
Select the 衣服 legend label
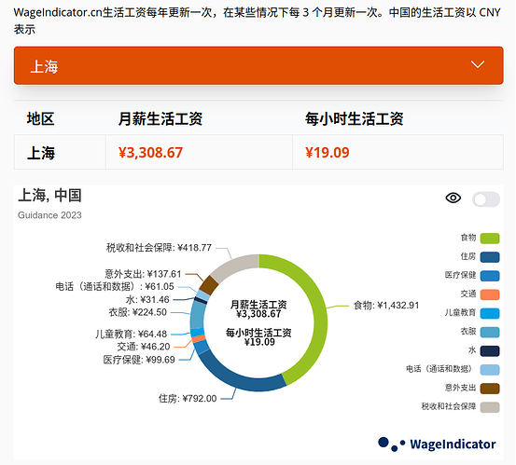pyautogui.click(x=468, y=331)
